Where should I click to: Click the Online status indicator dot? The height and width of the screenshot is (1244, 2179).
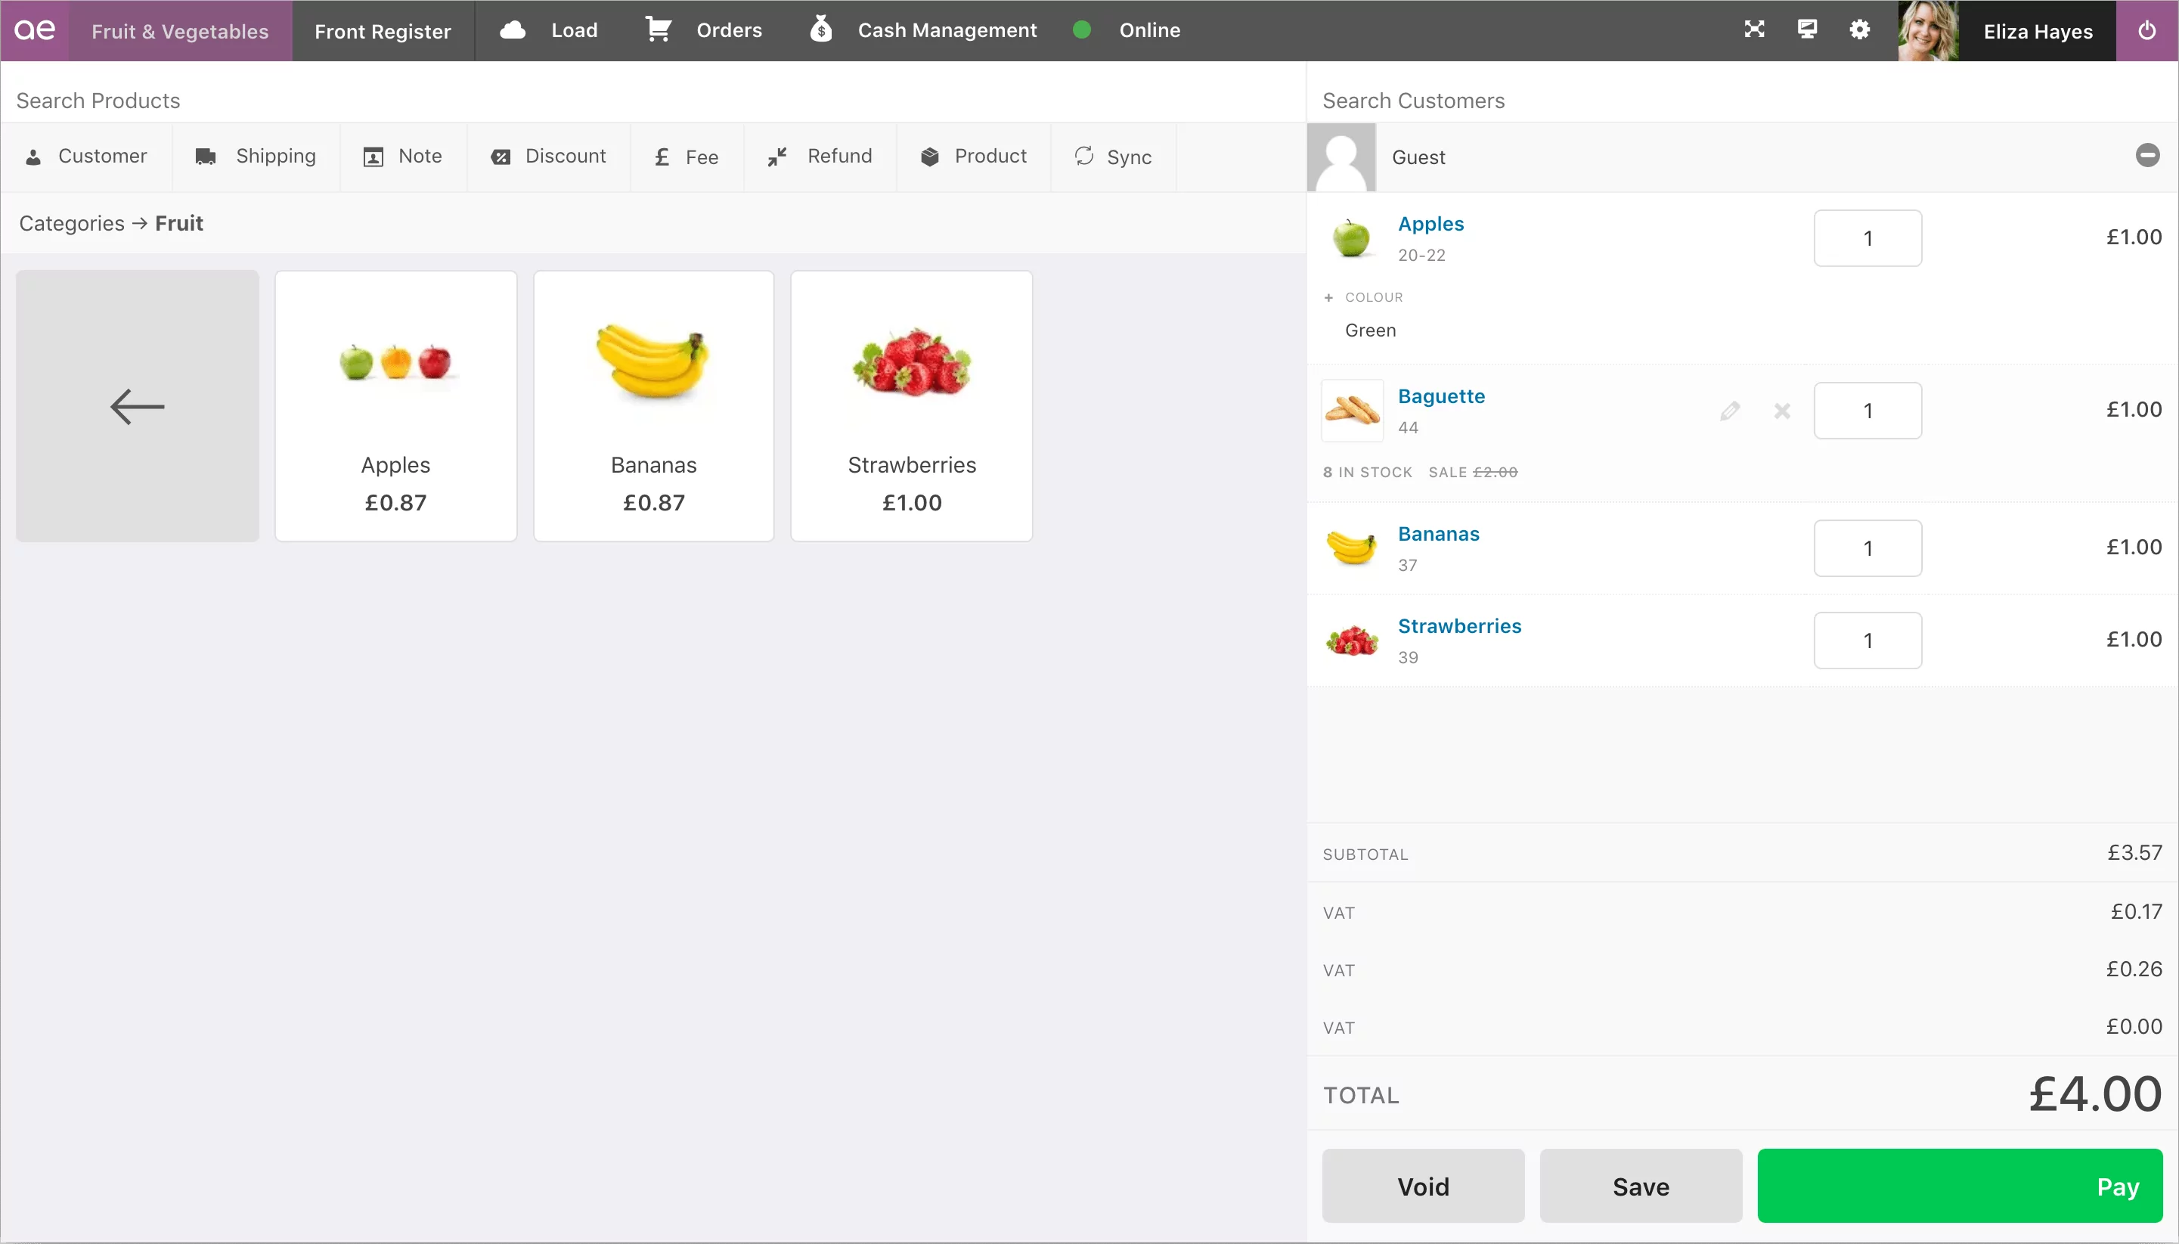(1082, 30)
